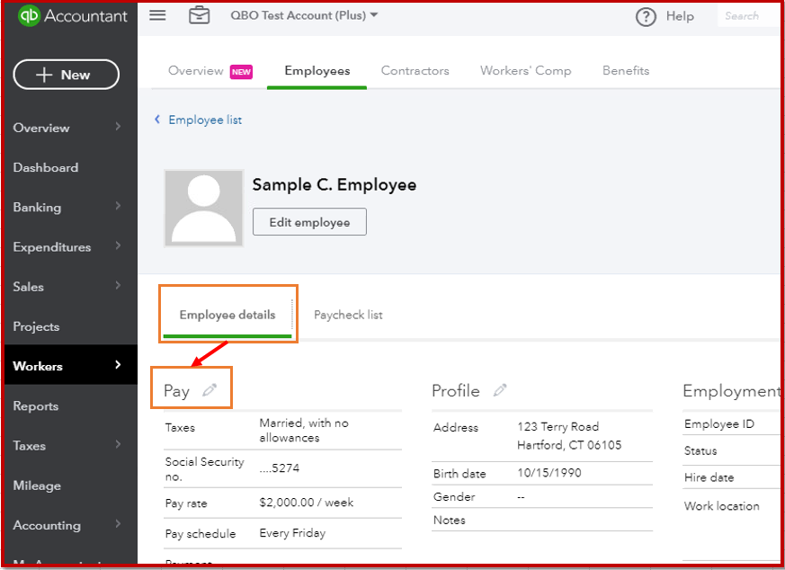The image size is (785, 570).
Task: Expand the Sales sidebar submenu
Action: pos(118,286)
